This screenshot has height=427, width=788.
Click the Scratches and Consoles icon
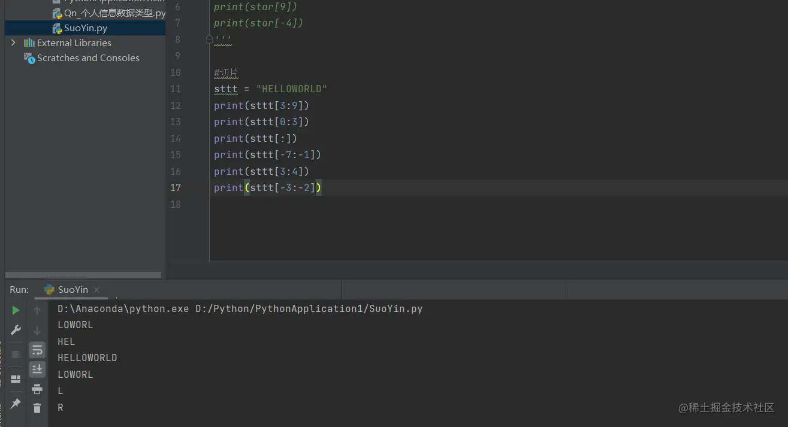[x=29, y=58]
